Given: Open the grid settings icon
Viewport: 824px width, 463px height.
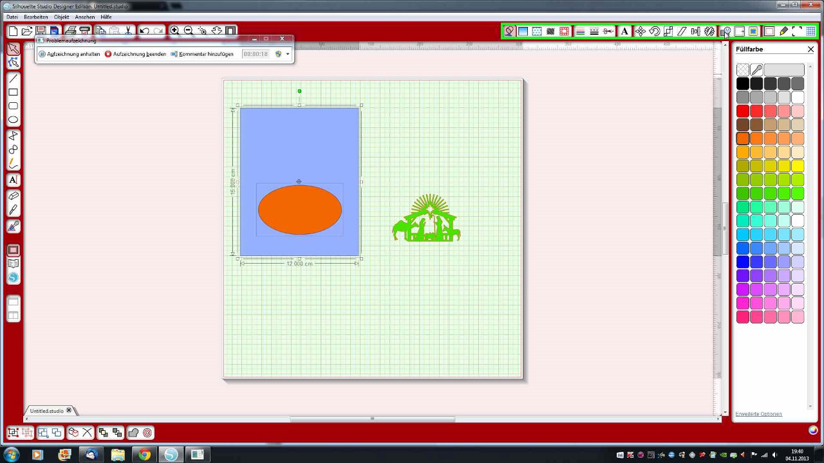Looking at the screenshot, I should click(x=810, y=31).
